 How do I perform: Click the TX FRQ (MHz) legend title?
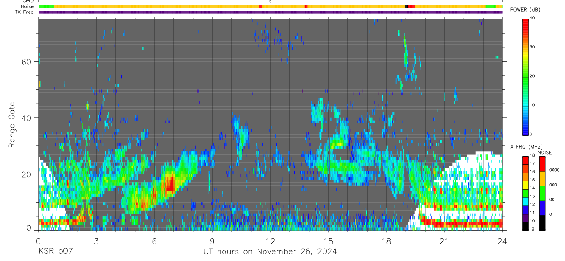(523, 146)
